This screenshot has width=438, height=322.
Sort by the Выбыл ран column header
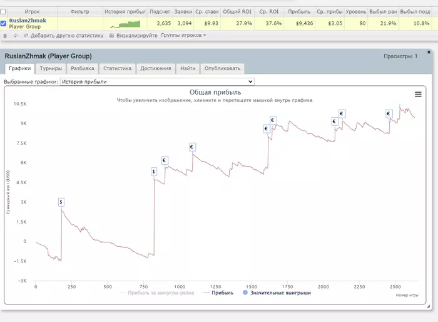[383, 12]
